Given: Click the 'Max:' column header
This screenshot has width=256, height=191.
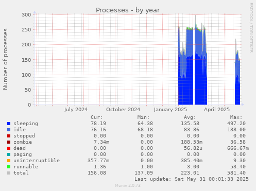Looking at the screenshot, I should [236, 117].
